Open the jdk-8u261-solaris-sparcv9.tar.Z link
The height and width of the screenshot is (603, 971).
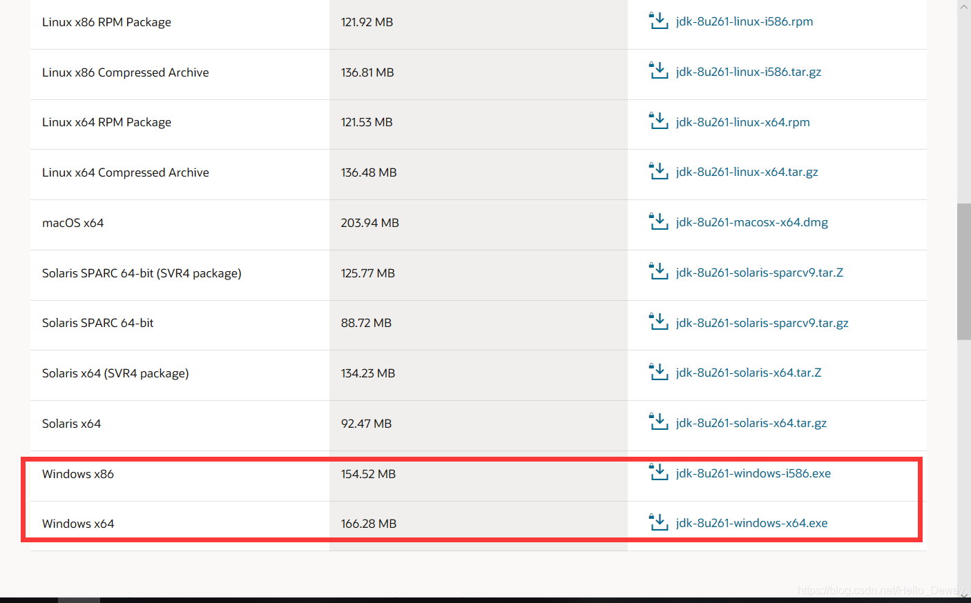pos(760,273)
